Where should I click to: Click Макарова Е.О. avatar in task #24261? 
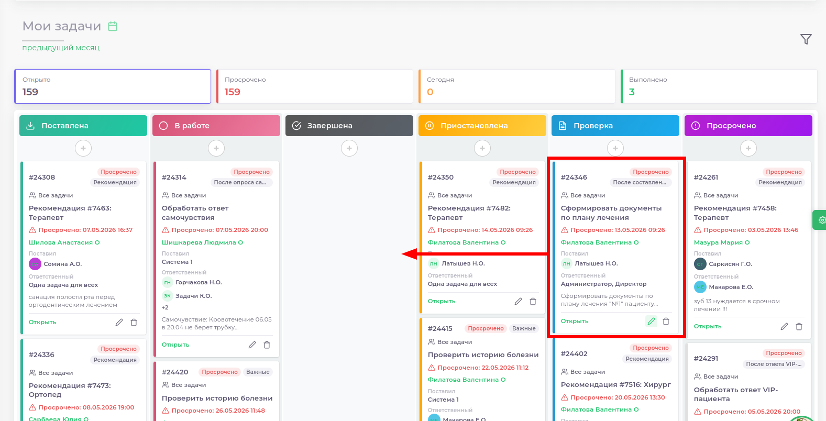pos(700,287)
